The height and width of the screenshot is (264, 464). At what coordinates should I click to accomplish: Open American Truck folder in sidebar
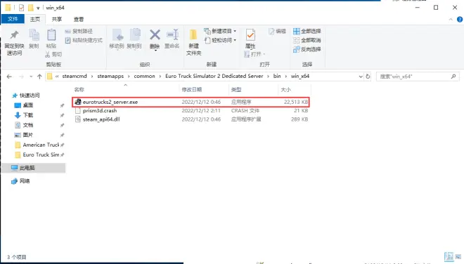pos(37,145)
